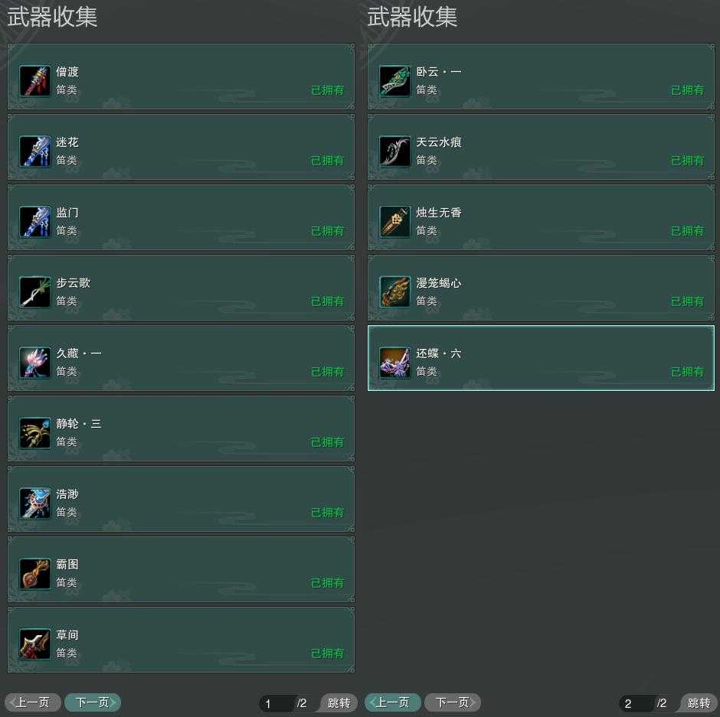Click 上一页 in the right panel
Viewport: 720px width, 717px height.
[393, 702]
